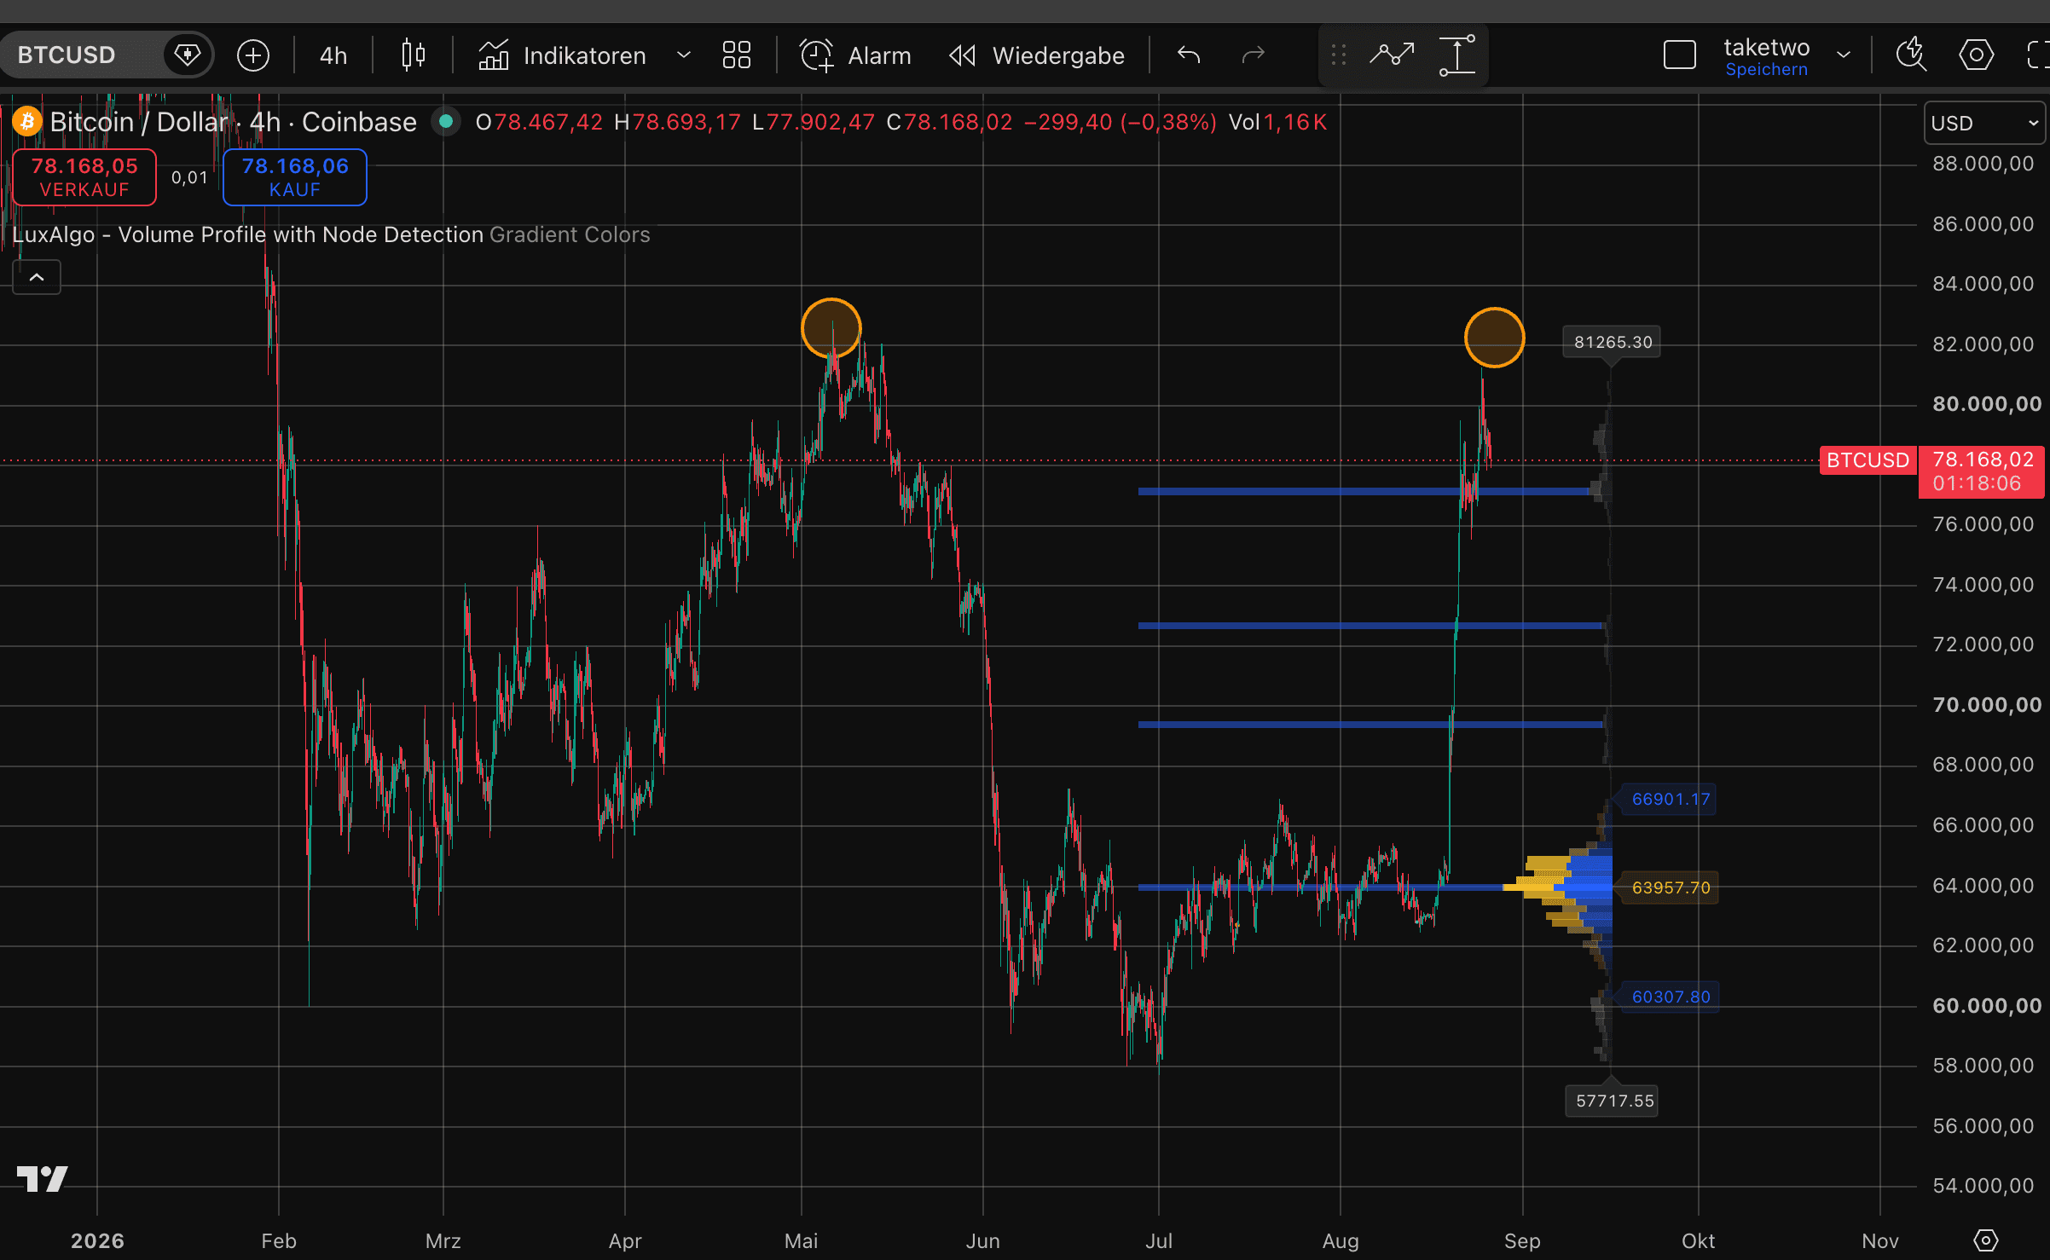This screenshot has height=1260, width=2050.
Task: Click the 2026 label on time axis
Action: (97, 1241)
